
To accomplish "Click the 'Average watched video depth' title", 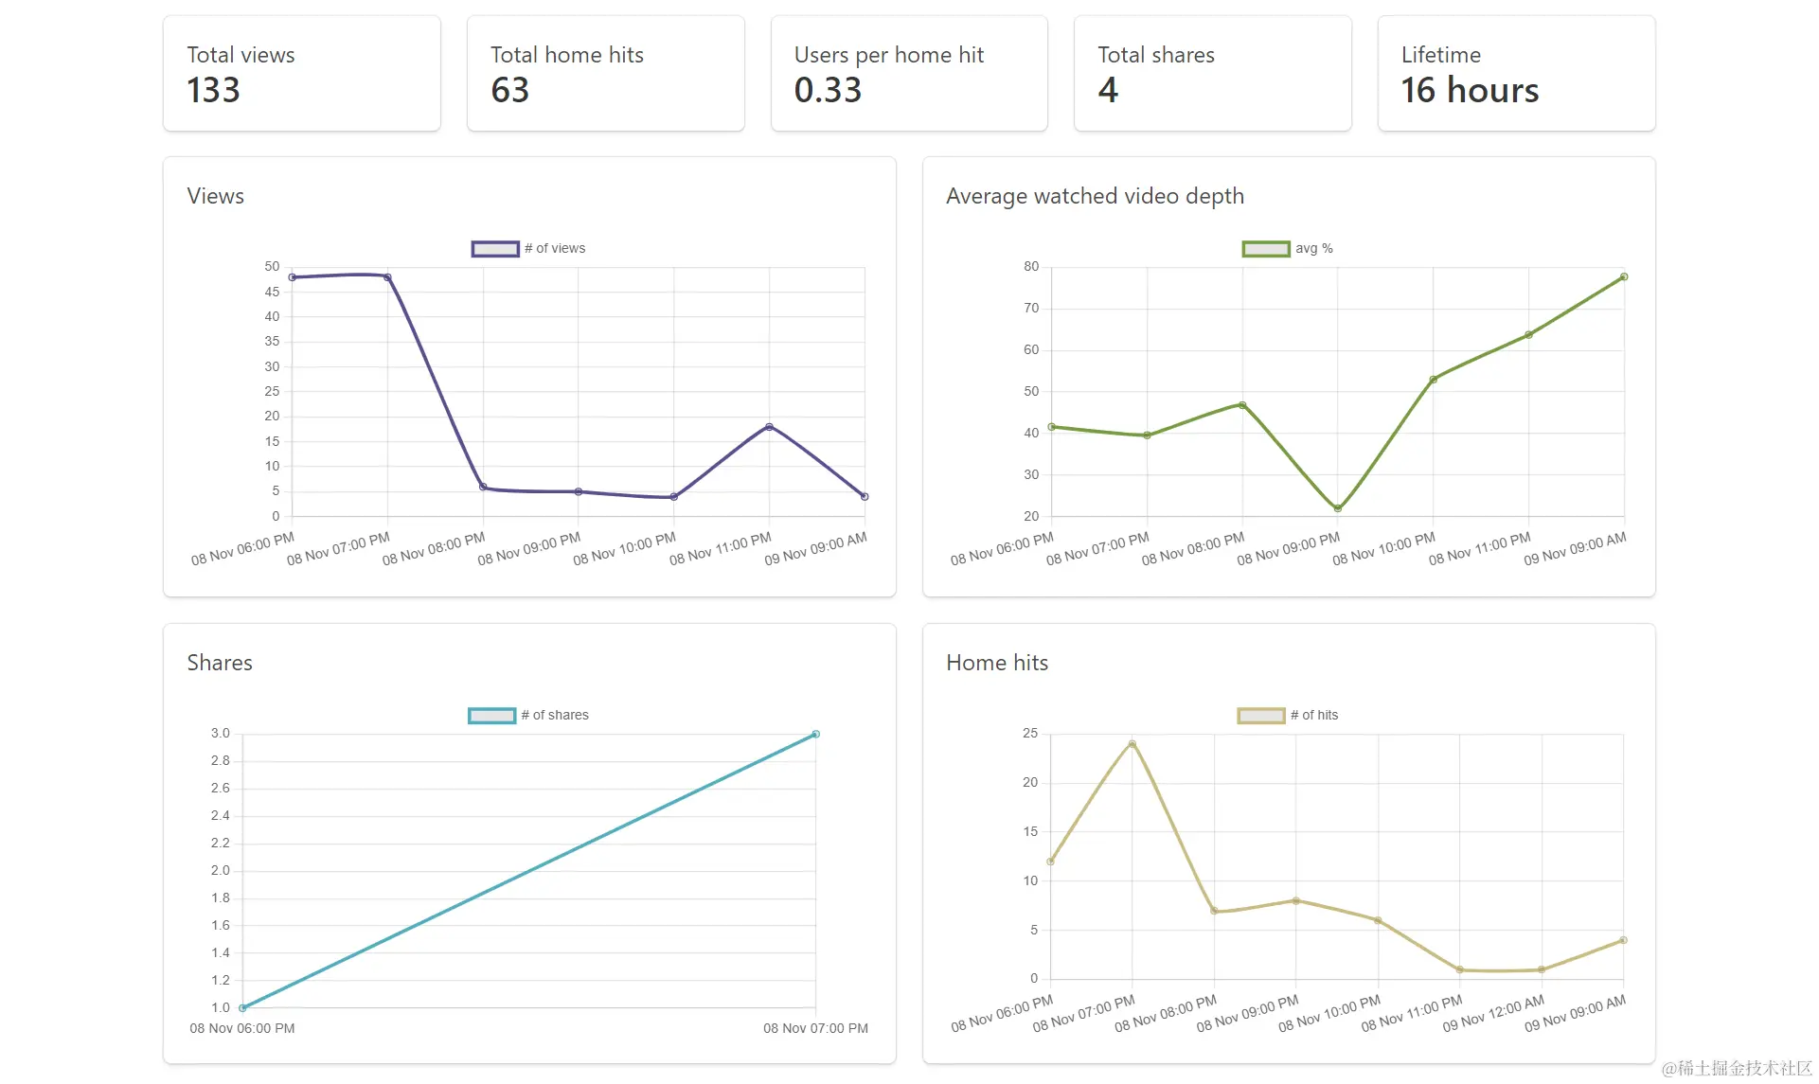I will pos(1095,196).
